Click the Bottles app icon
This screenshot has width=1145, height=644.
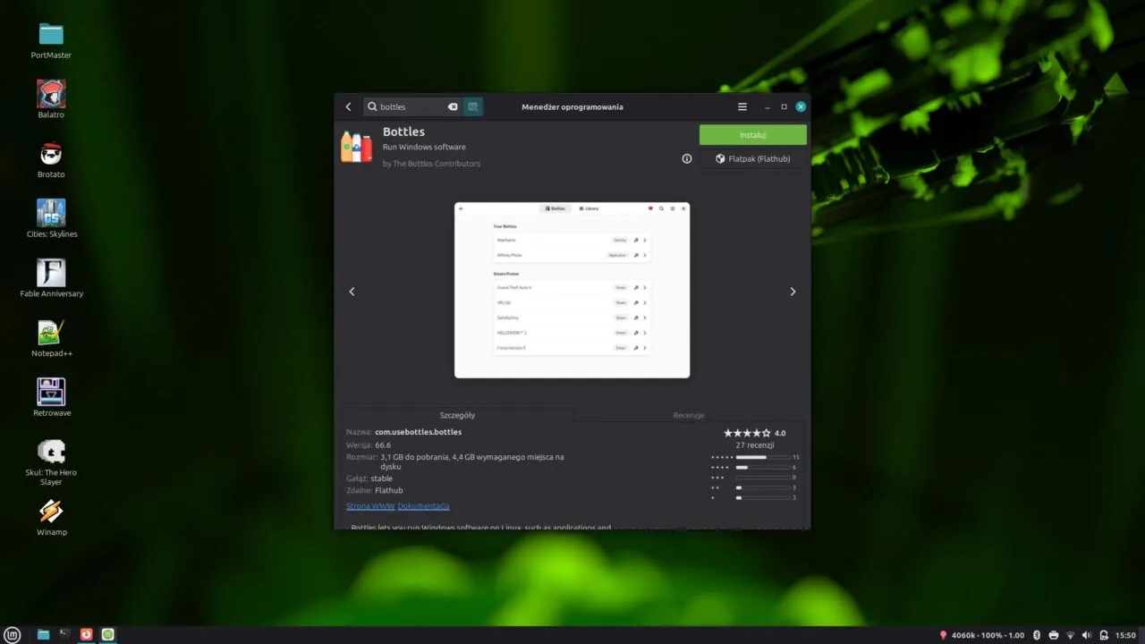coord(356,147)
